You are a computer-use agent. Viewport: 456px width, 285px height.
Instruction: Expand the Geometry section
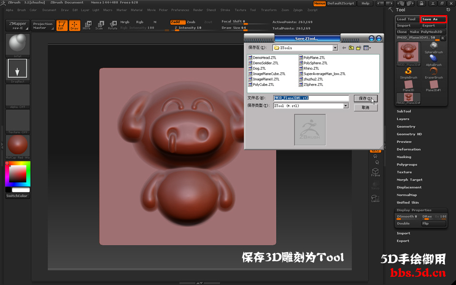pyautogui.click(x=406, y=127)
